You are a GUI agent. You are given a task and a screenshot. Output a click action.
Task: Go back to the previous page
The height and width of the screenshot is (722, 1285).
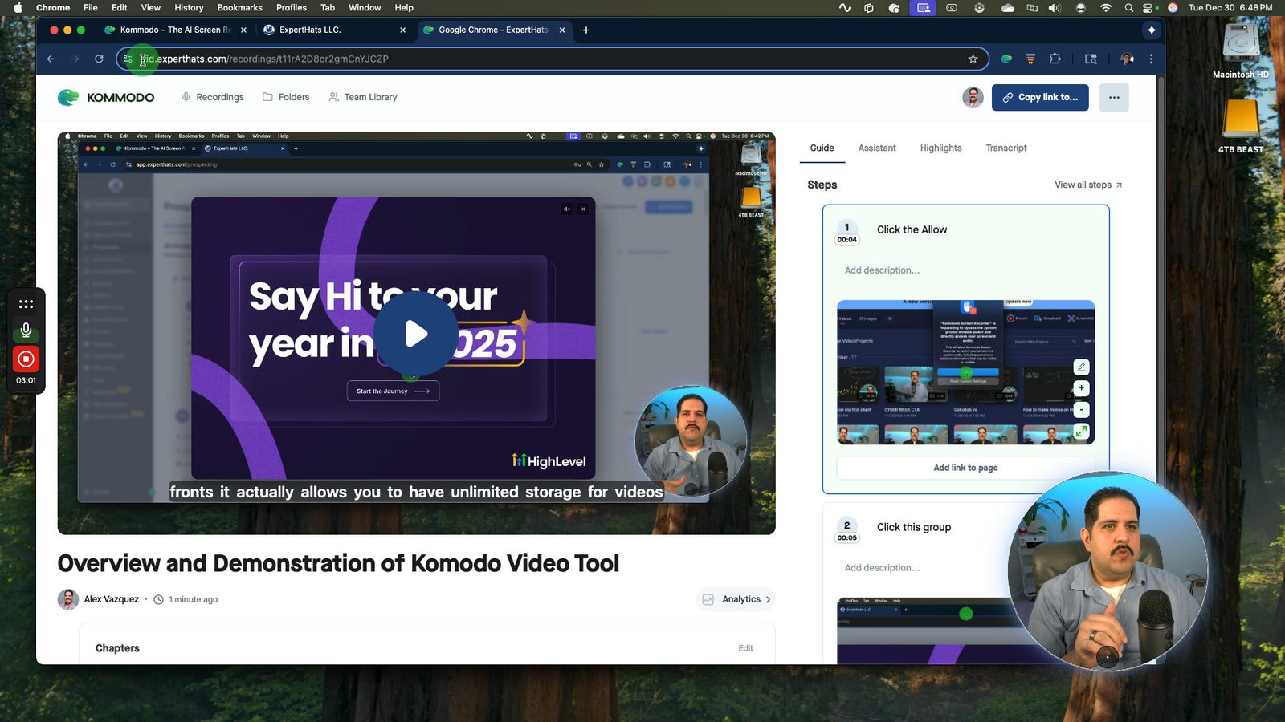pos(51,59)
